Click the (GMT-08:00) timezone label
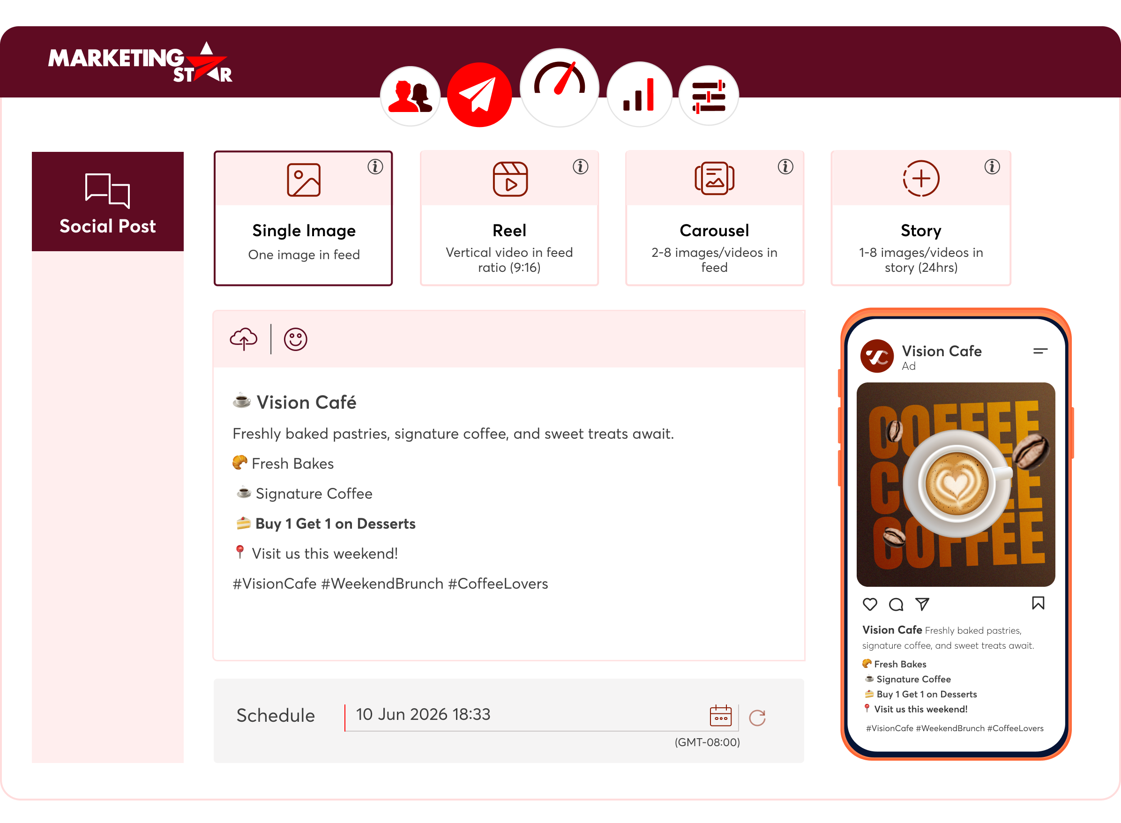The height and width of the screenshot is (823, 1121). pyautogui.click(x=707, y=742)
